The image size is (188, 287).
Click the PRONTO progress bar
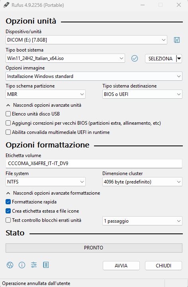pos(94,248)
